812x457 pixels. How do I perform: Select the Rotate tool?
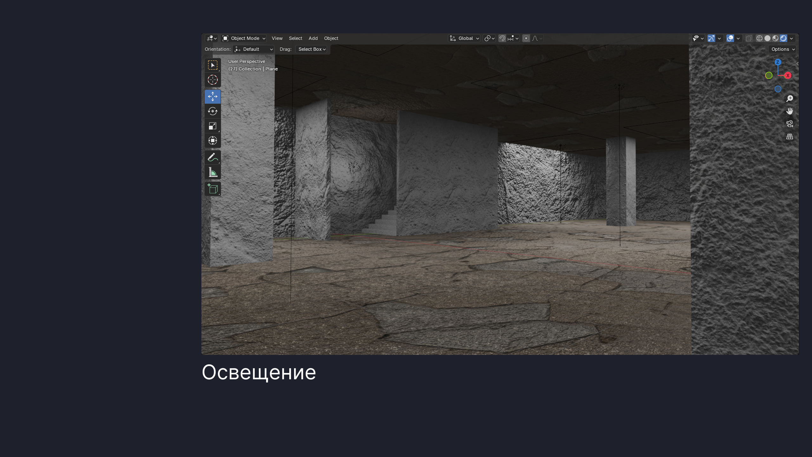(x=213, y=111)
